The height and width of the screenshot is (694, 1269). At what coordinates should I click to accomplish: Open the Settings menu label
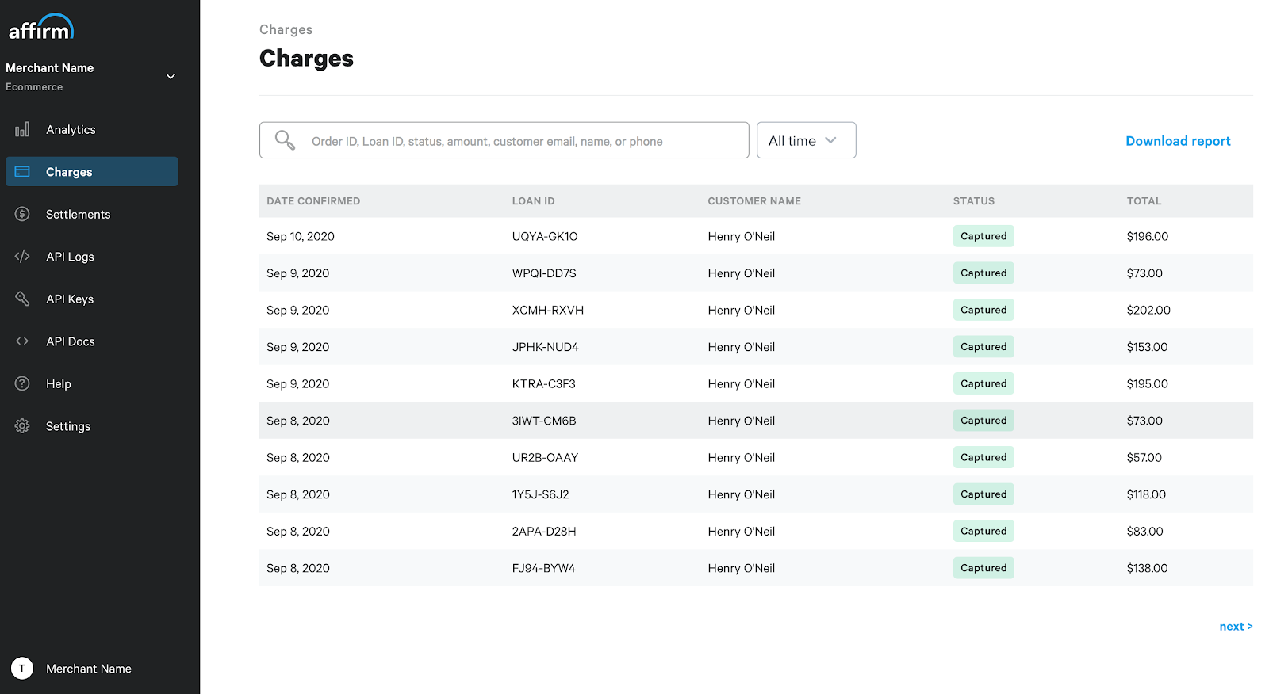[68, 426]
